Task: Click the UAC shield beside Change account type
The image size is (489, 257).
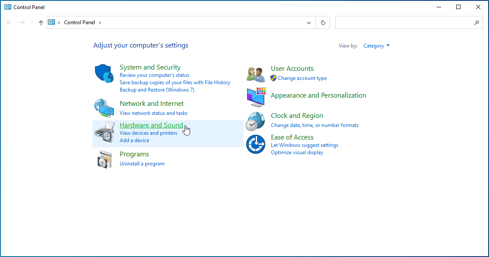Action: [x=273, y=78]
